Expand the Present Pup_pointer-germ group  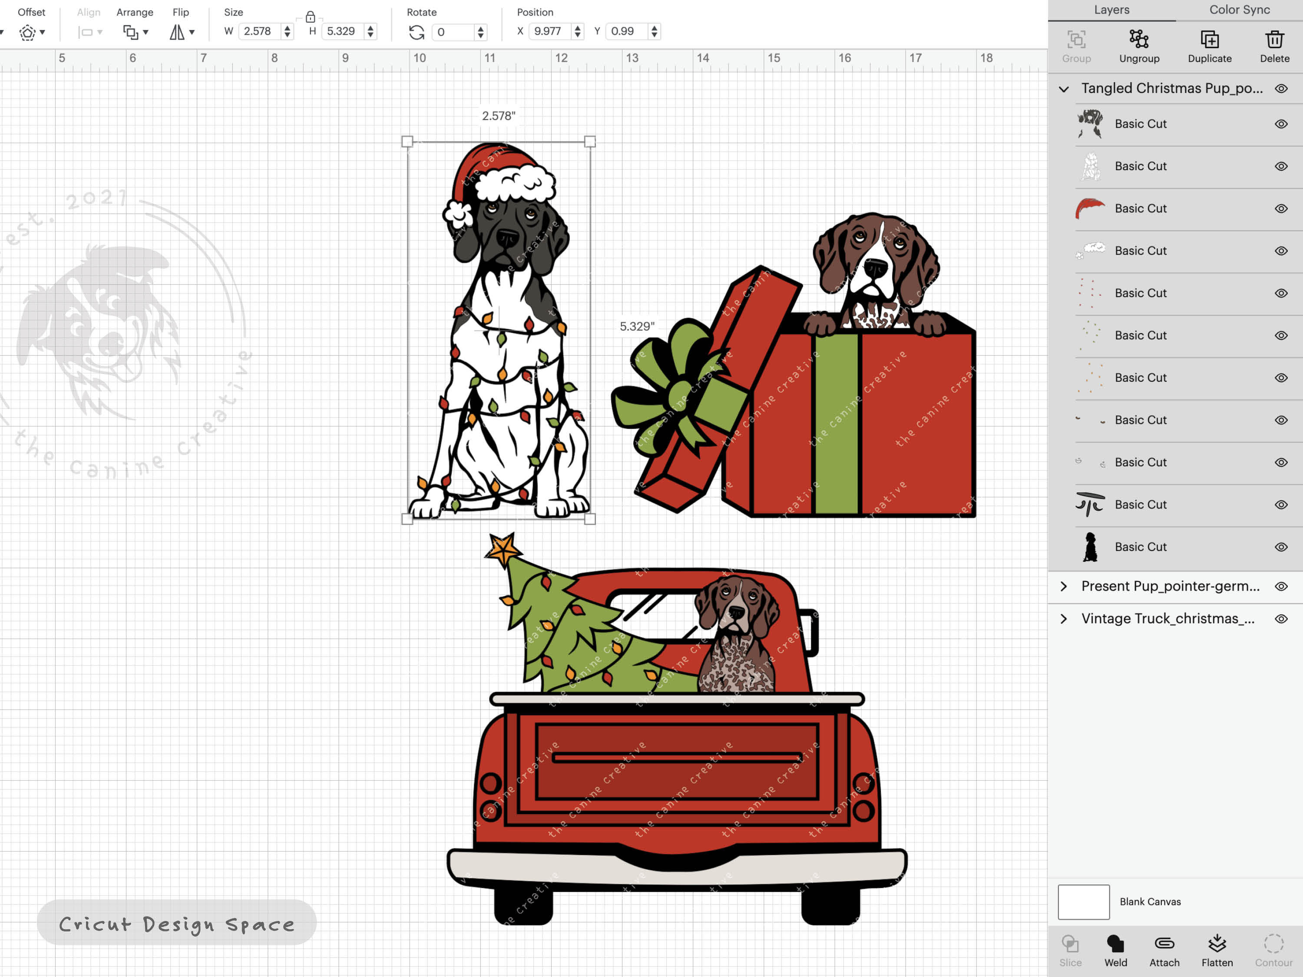[x=1064, y=586]
